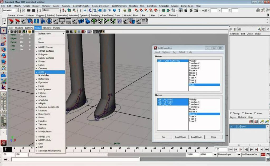
Task: Click the auto keyframe key icon
Action: [263, 155]
